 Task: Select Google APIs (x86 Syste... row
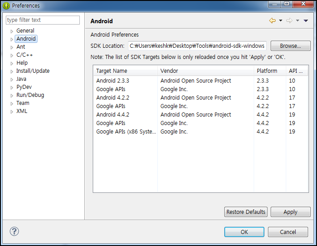pyautogui.click(x=201, y=132)
